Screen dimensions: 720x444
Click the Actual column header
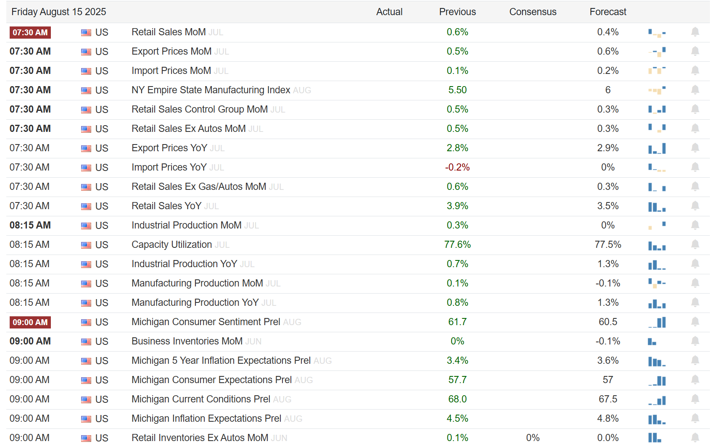pyautogui.click(x=389, y=12)
